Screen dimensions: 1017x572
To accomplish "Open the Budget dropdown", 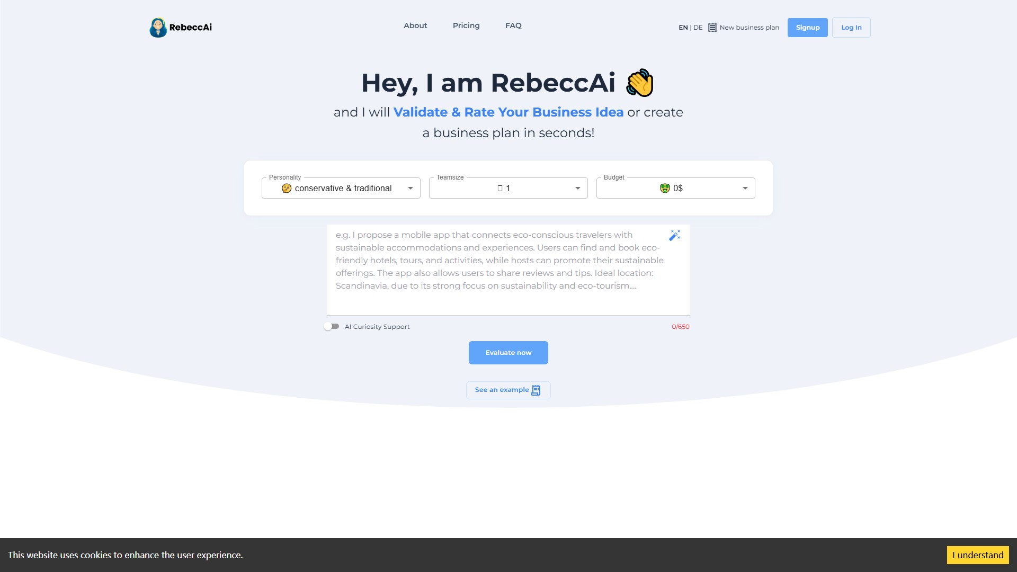I will [x=745, y=188].
